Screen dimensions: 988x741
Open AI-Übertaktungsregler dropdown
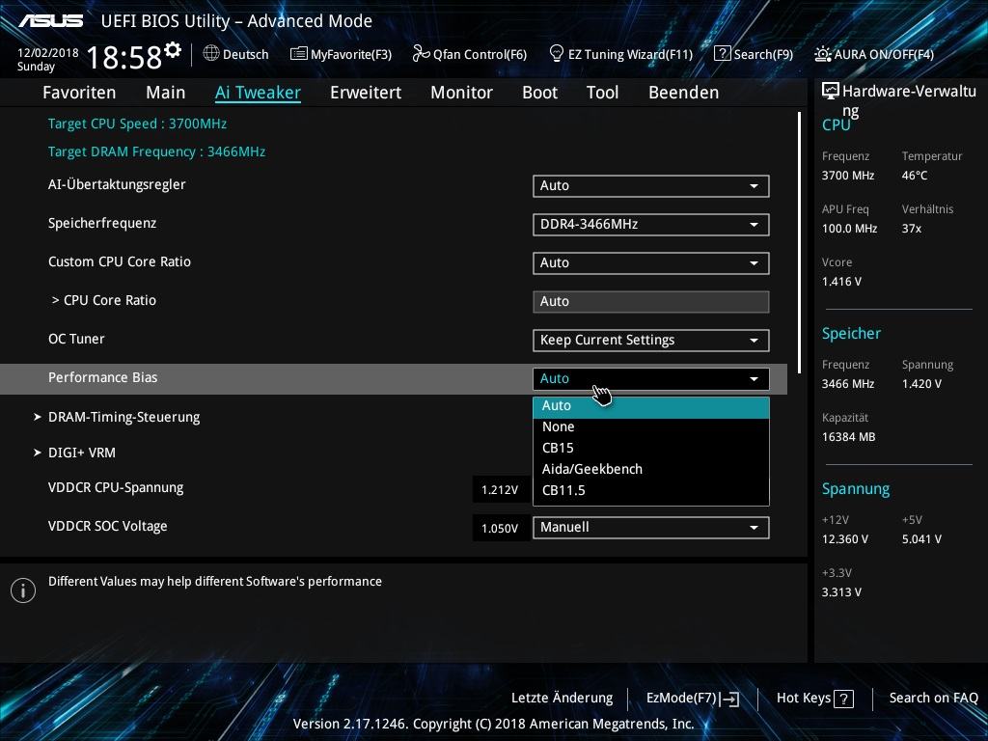point(651,186)
